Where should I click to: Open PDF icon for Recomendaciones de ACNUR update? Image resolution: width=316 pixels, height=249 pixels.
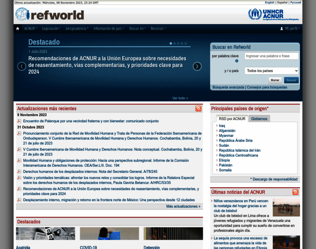pos(19,189)
